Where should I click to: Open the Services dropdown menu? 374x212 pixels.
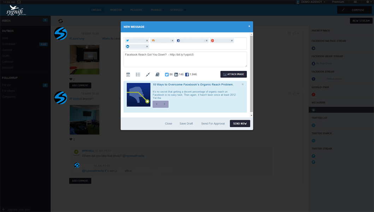click(178, 10)
